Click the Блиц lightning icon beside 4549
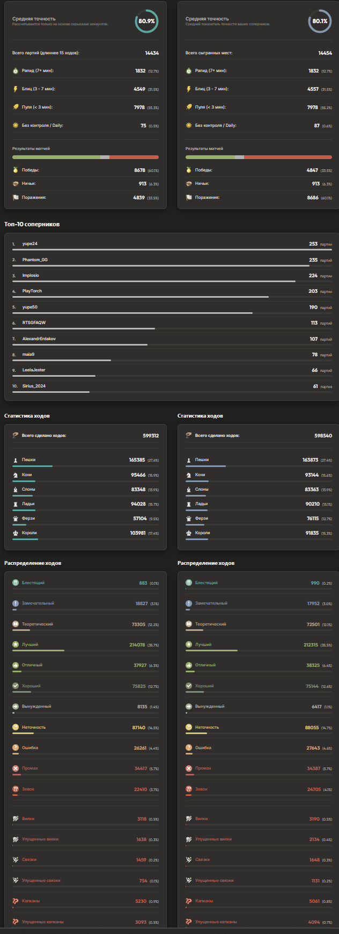The height and width of the screenshot is (934, 339). coord(16,89)
